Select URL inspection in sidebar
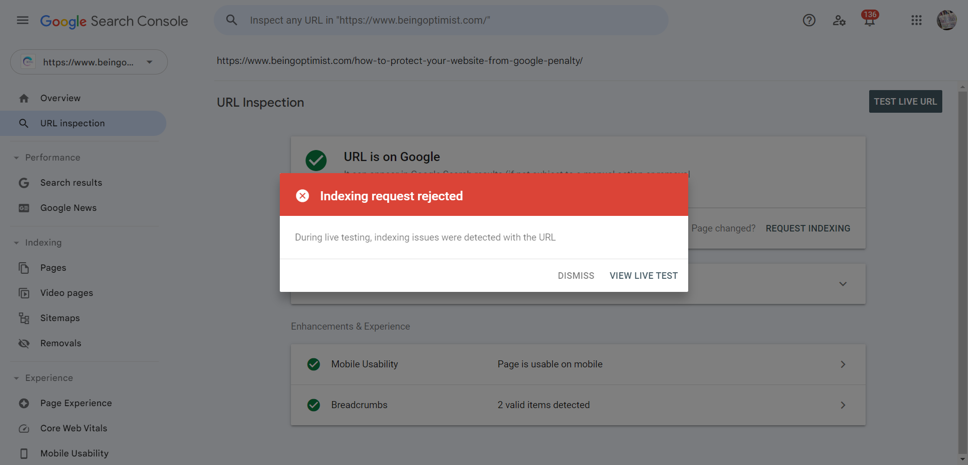 tap(73, 123)
